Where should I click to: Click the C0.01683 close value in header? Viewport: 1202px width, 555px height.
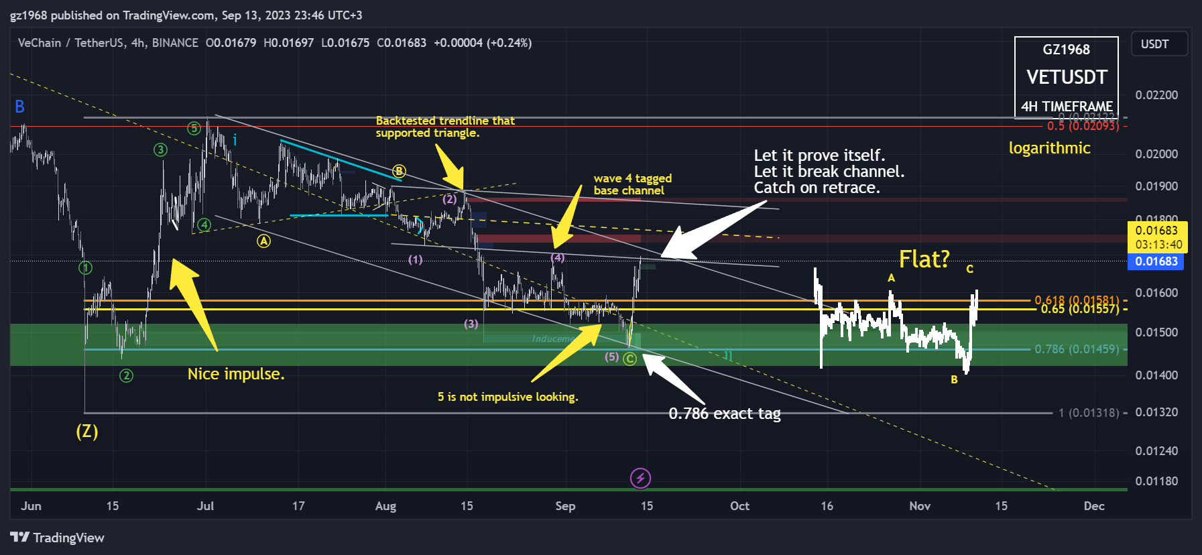click(x=402, y=43)
